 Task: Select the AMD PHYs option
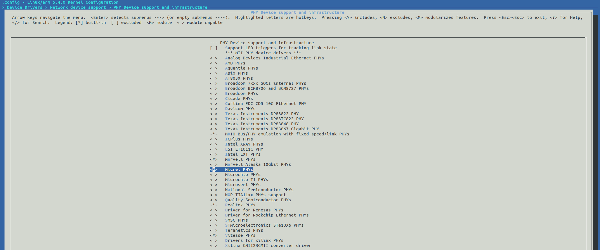tap(228, 63)
